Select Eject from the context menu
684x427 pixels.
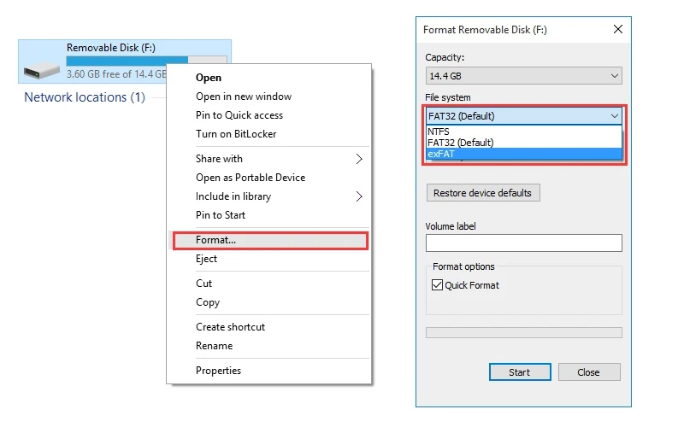pos(269,259)
